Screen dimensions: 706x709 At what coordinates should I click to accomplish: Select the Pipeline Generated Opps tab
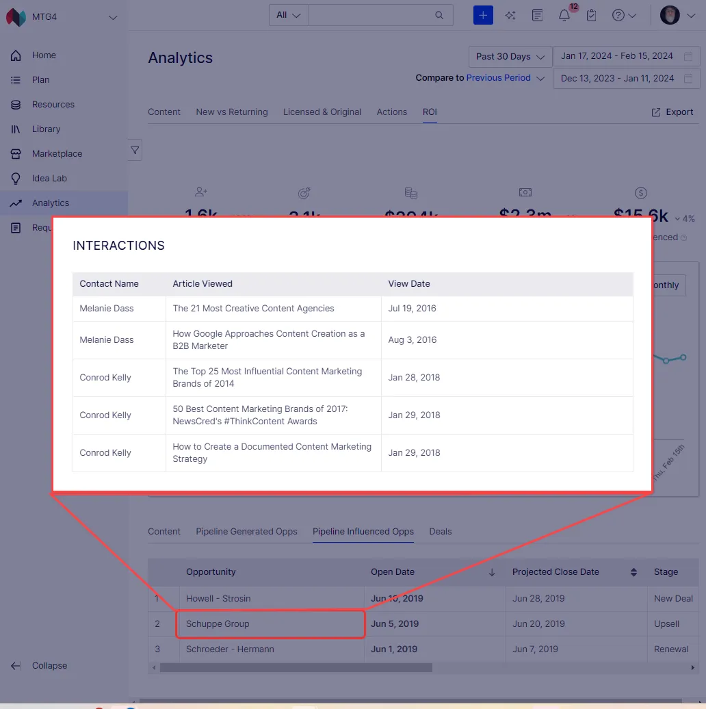pyautogui.click(x=246, y=531)
